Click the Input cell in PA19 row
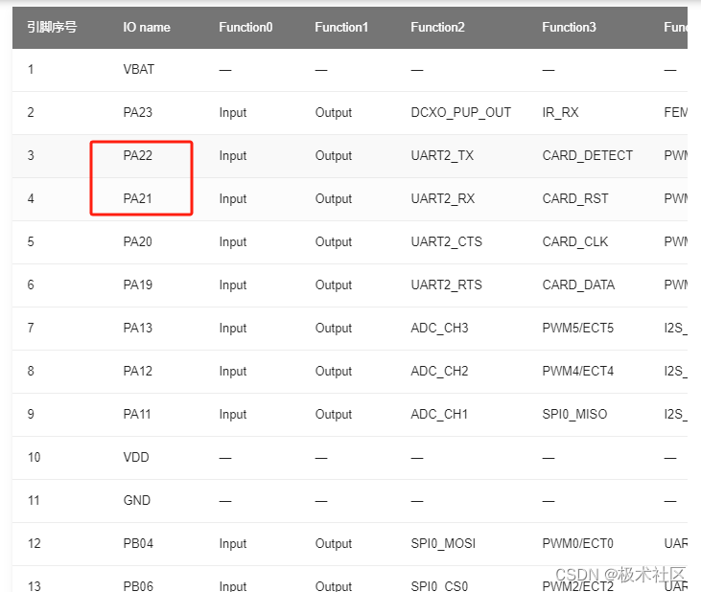The width and height of the screenshot is (701, 592). tap(233, 285)
